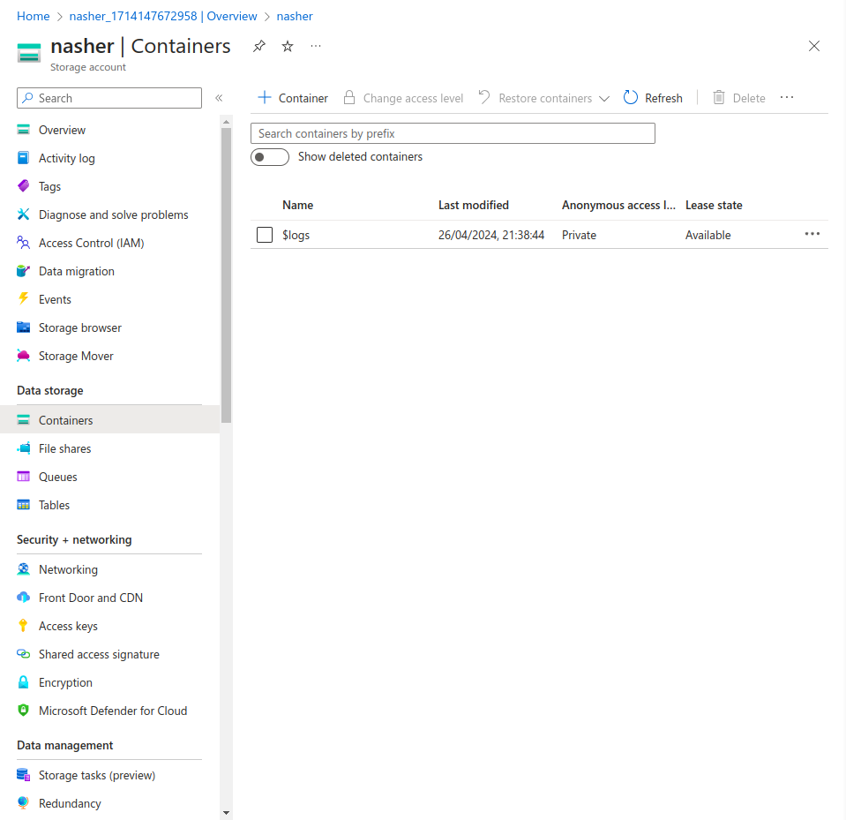Focus the Search containers by prefix field
846x820 pixels.
pos(453,133)
